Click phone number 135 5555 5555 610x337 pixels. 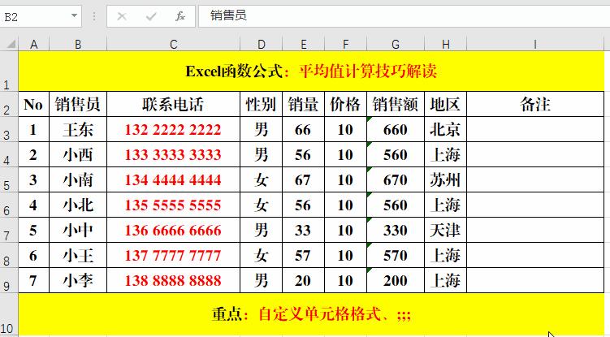(174, 205)
